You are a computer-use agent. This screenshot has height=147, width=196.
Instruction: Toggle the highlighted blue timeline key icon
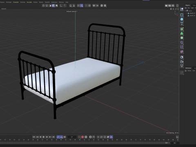111,137
